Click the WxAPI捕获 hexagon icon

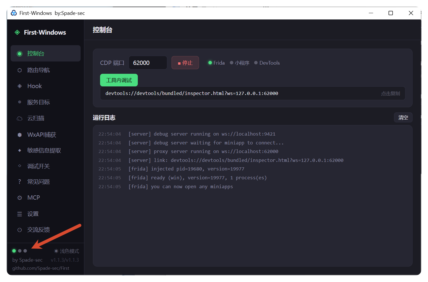click(x=19, y=135)
